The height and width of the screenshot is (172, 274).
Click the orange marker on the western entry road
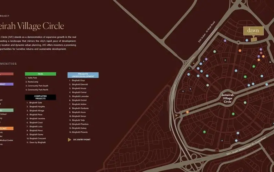pos(187,112)
